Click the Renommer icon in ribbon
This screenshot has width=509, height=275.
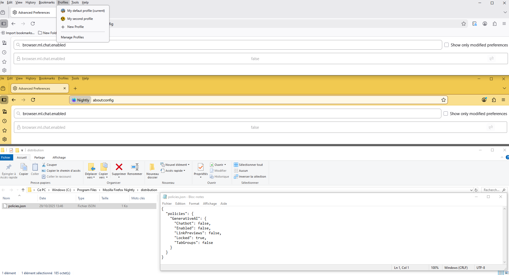point(135,167)
